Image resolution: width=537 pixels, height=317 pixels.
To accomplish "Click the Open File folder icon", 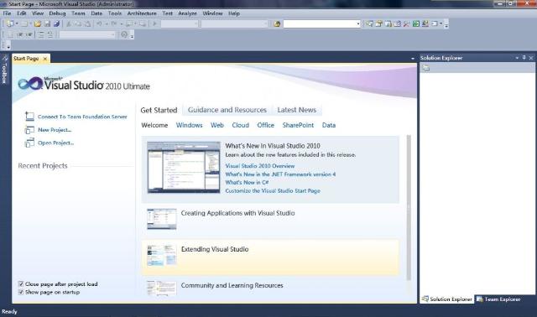I will click(38, 23).
